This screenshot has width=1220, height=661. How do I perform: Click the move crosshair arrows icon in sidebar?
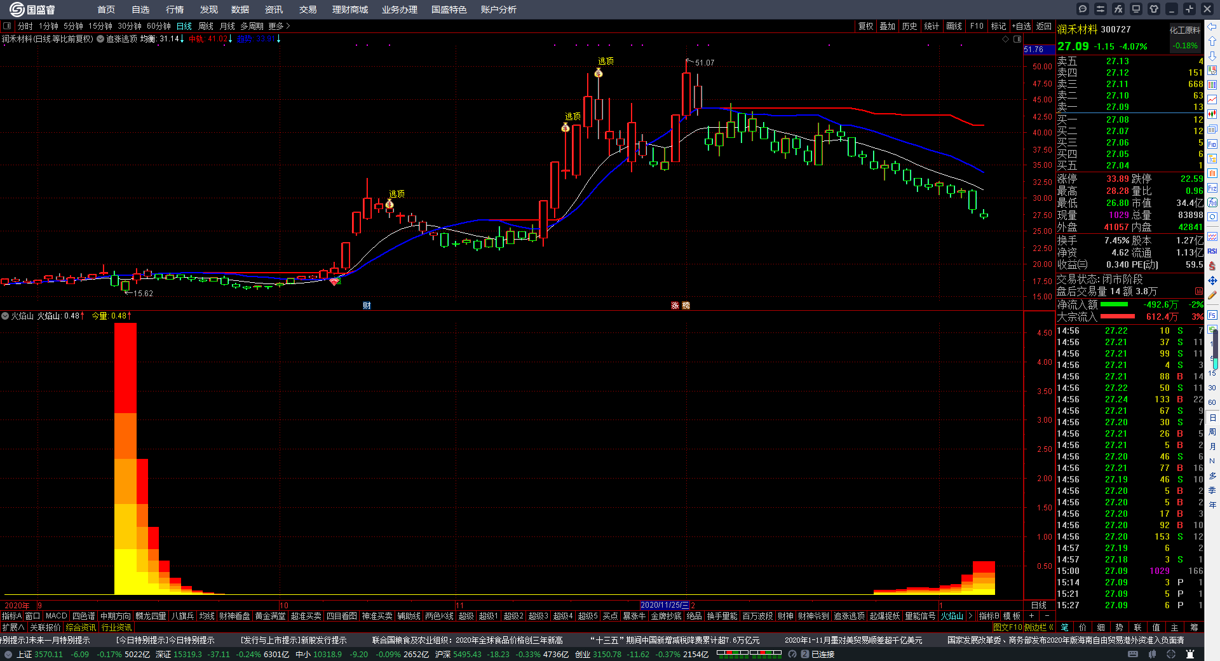click(x=1212, y=280)
